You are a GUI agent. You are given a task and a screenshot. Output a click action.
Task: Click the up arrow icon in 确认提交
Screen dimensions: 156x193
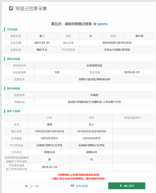tap(121, 186)
